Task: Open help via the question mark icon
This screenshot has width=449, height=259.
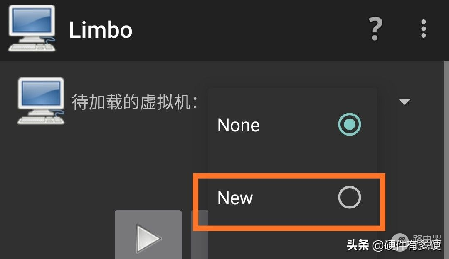Action: click(375, 29)
